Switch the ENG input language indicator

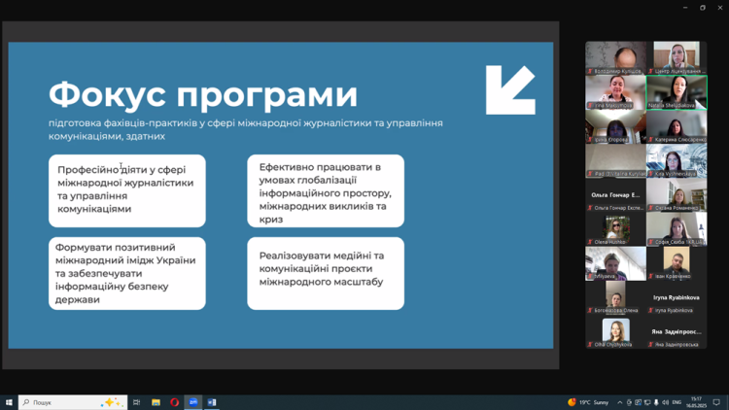point(677,402)
